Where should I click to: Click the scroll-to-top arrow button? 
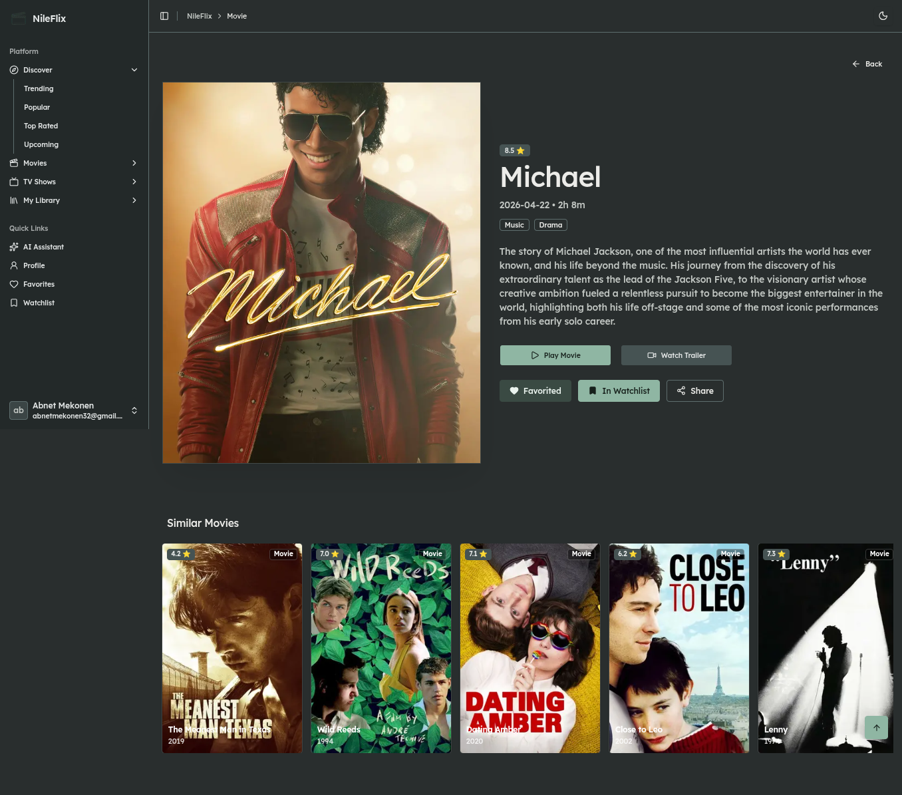coord(877,727)
